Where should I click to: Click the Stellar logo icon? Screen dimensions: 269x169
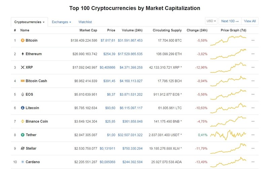click(23, 148)
